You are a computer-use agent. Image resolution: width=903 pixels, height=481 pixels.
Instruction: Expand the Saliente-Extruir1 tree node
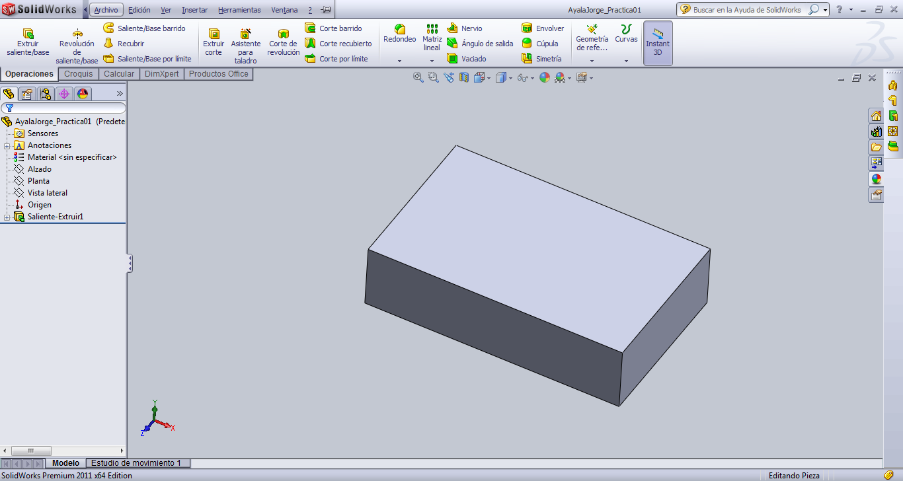coord(6,216)
